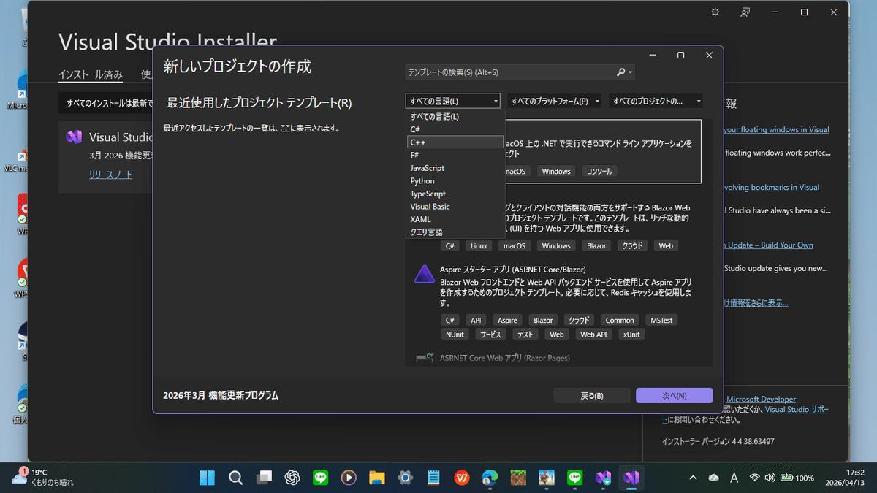Open LINE from the taskbar
877x493 pixels.
320,478
